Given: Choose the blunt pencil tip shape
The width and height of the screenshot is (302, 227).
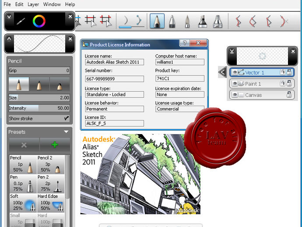Looking at the screenshot, I should pos(60,84).
